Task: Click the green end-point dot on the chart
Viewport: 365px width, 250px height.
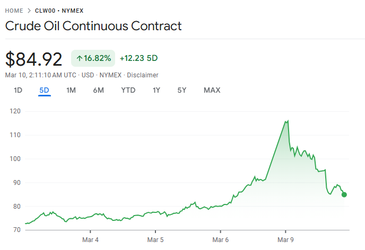Action: 344,194
